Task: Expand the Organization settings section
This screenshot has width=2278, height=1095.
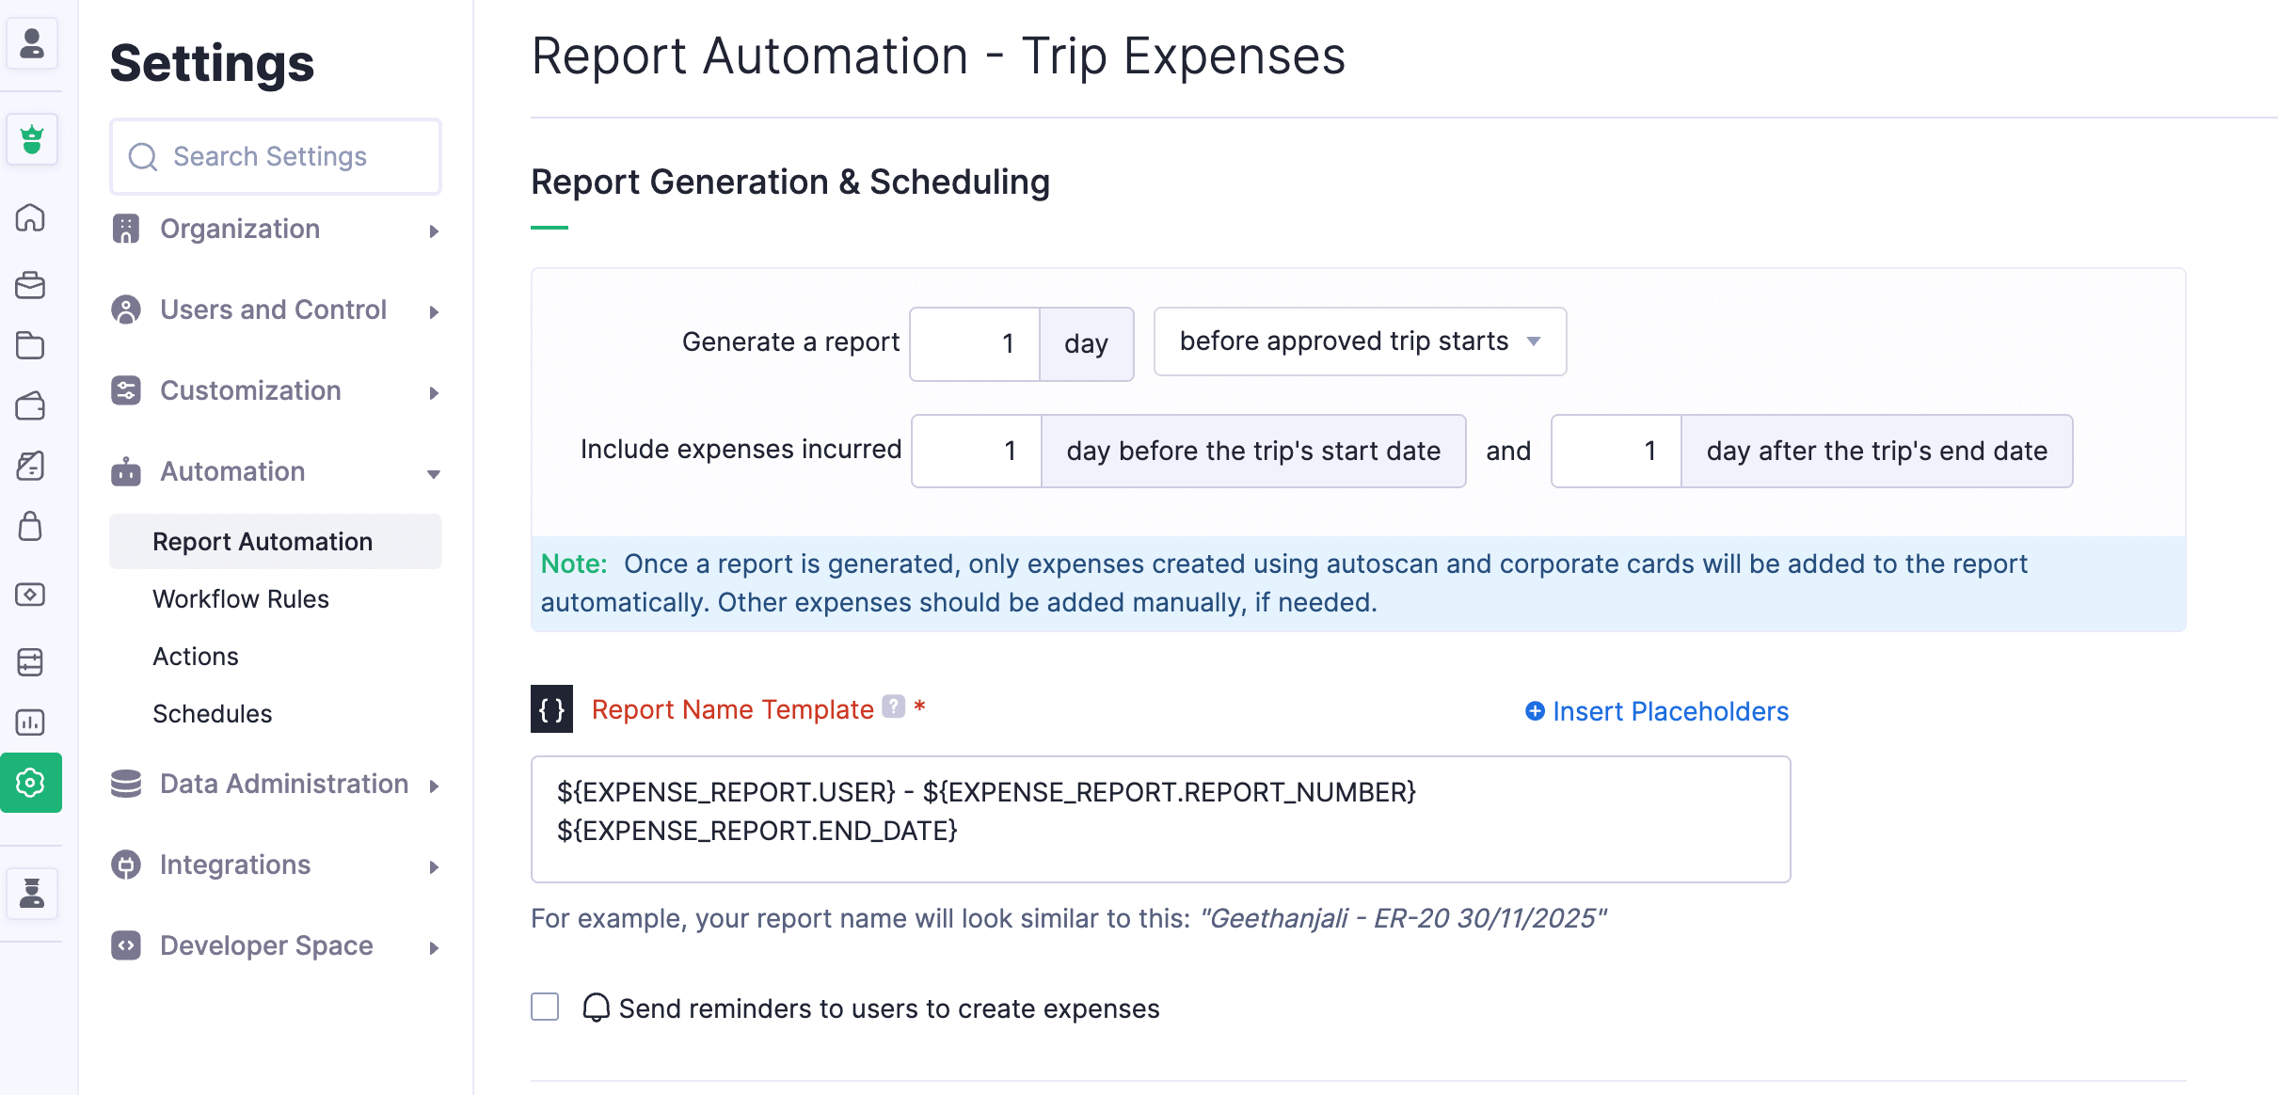Action: coord(240,229)
